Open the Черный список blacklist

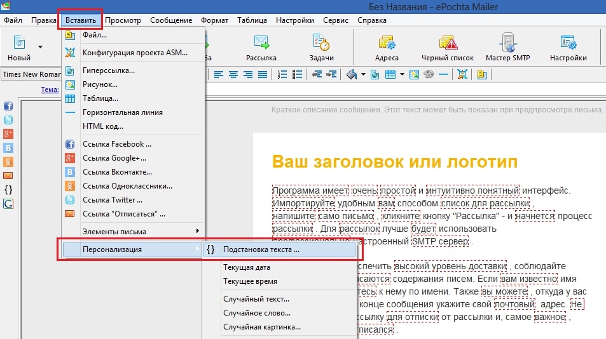pyautogui.click(x=448, y=48)
